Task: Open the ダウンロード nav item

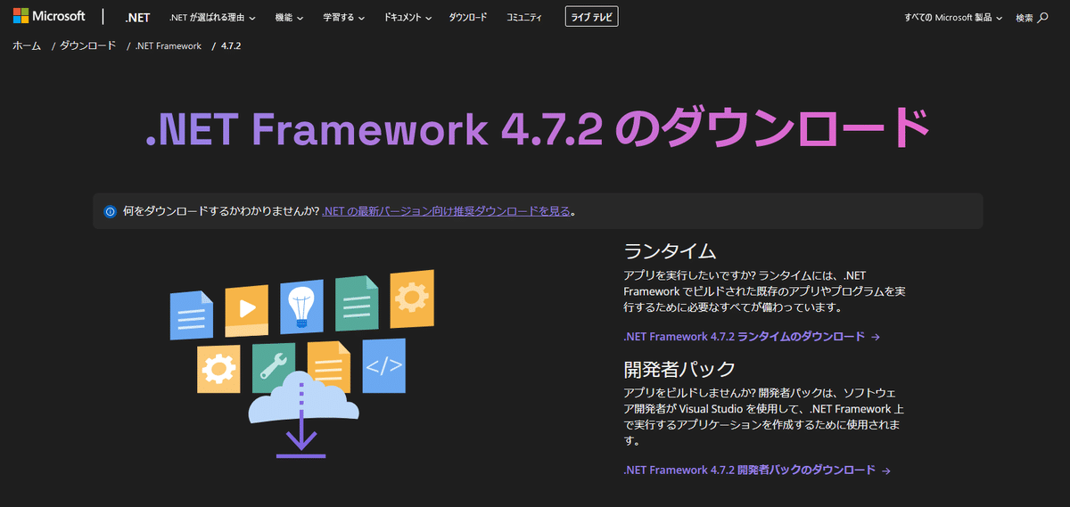Action: pyautogui.click(x=467, y=17)
